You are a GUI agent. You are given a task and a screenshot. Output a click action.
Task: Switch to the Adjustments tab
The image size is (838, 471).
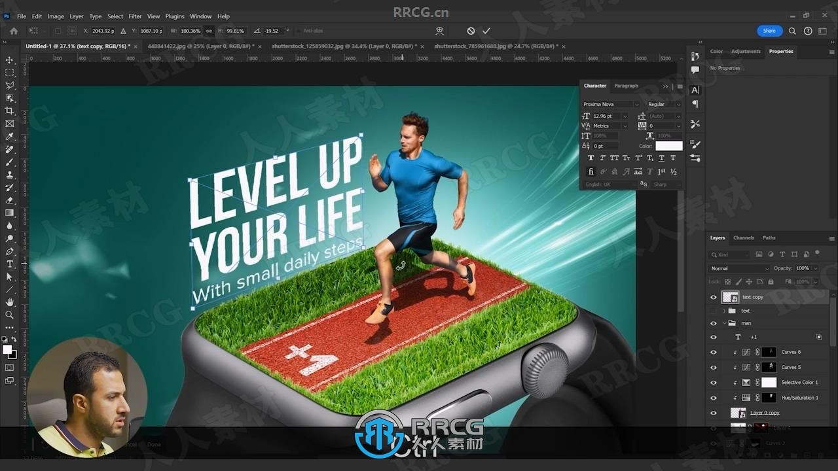coord(746,51)
